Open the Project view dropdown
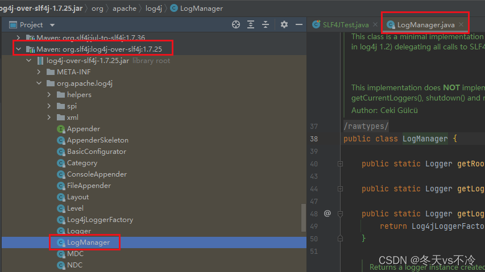This screenshot has height=272, width=485. point(52,25)
